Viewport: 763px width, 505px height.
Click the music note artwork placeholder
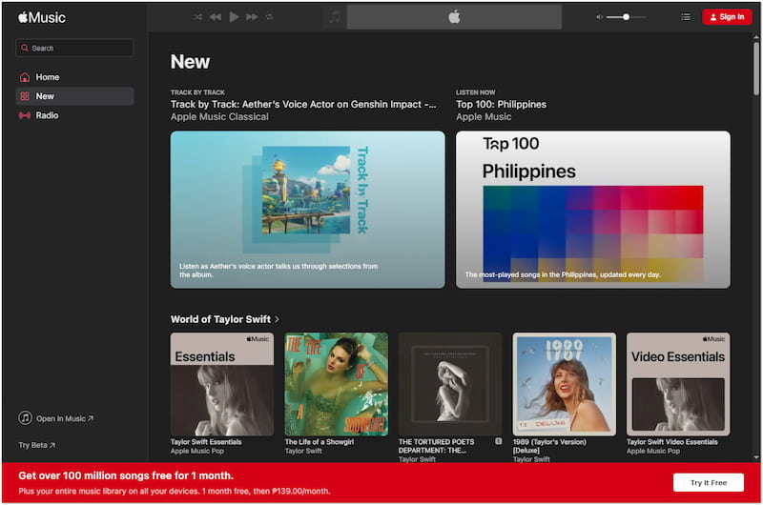[x=335, y=17]
